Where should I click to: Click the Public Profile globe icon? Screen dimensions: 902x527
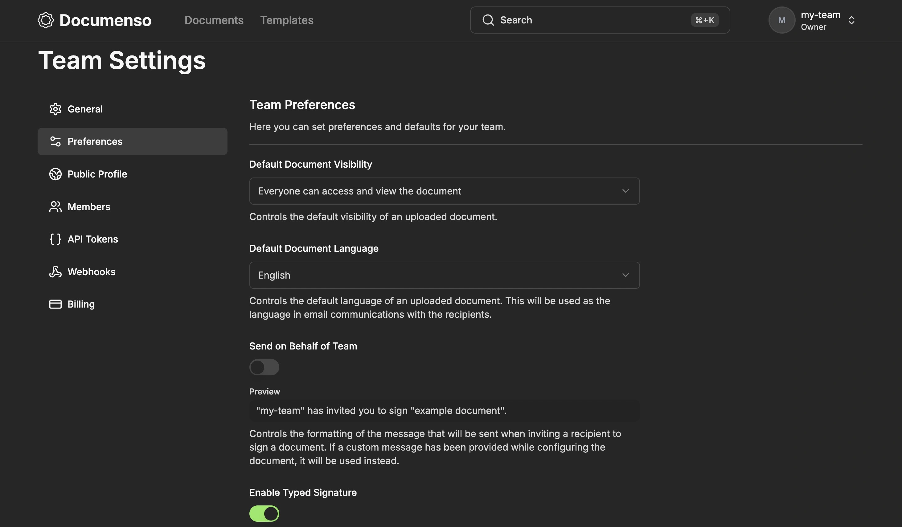[55, 174]
